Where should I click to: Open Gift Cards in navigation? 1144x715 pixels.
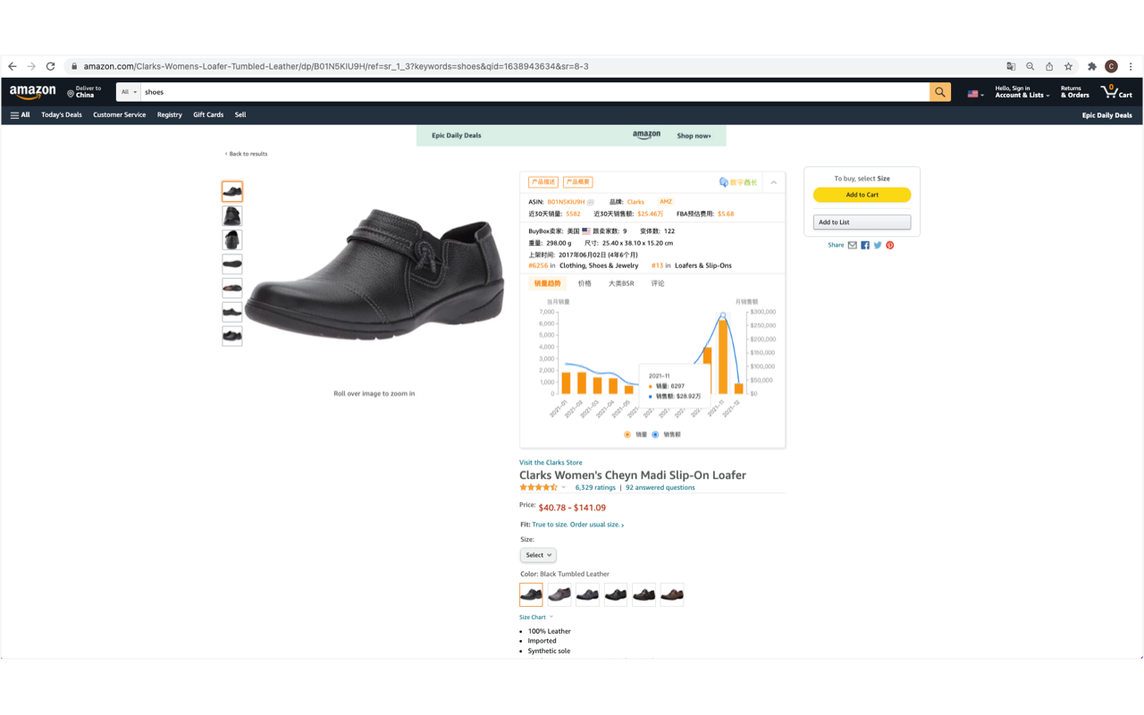pos(208,115)
